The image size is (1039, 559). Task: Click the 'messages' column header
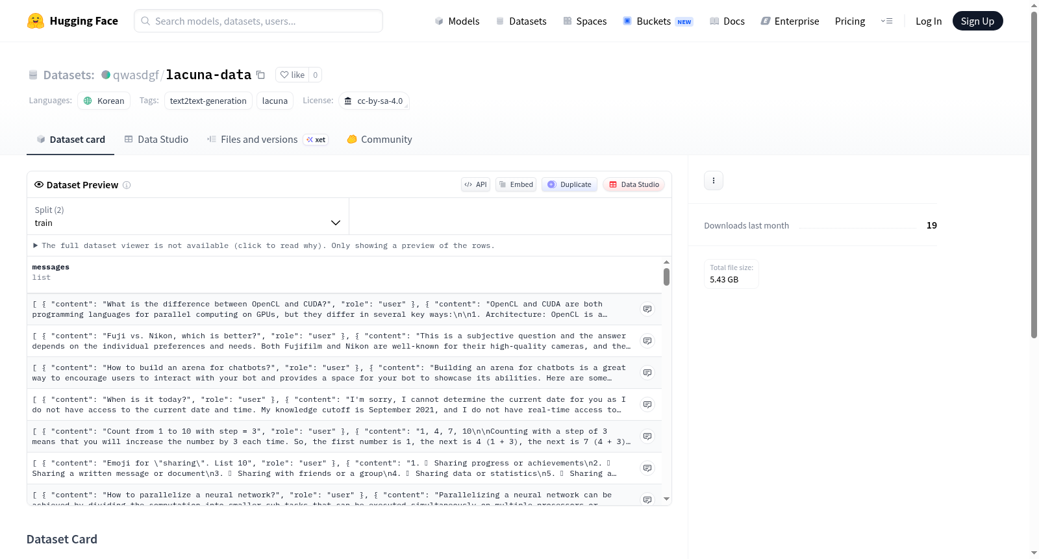[x=51, y=267]
